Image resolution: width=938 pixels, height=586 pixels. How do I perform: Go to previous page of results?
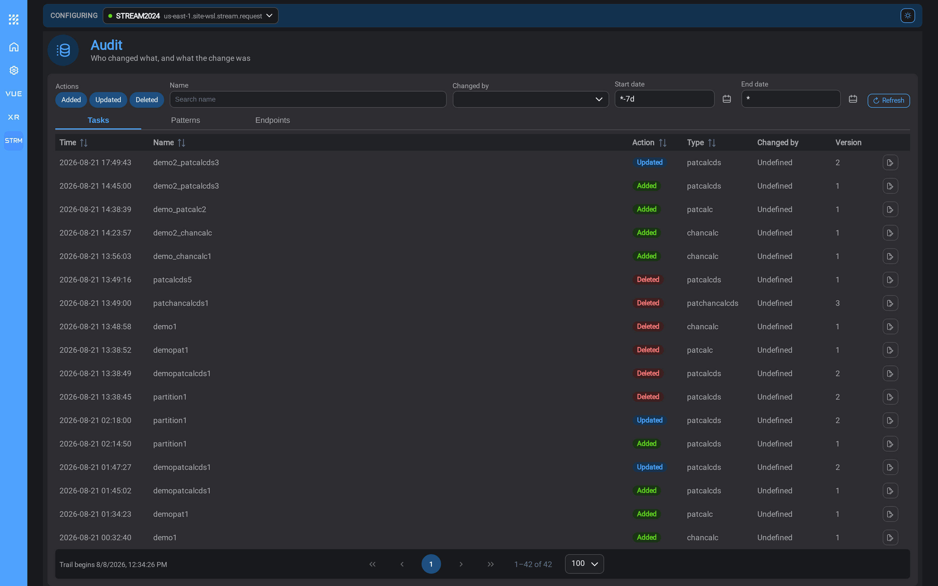click(x=402, y=564)
